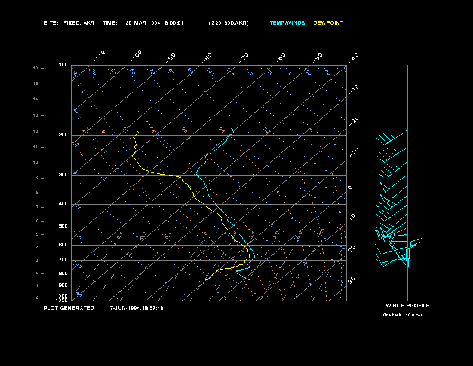473x366 pixels.
Task: Click the 200 pressure level label
Action: [x=63, y=135]
